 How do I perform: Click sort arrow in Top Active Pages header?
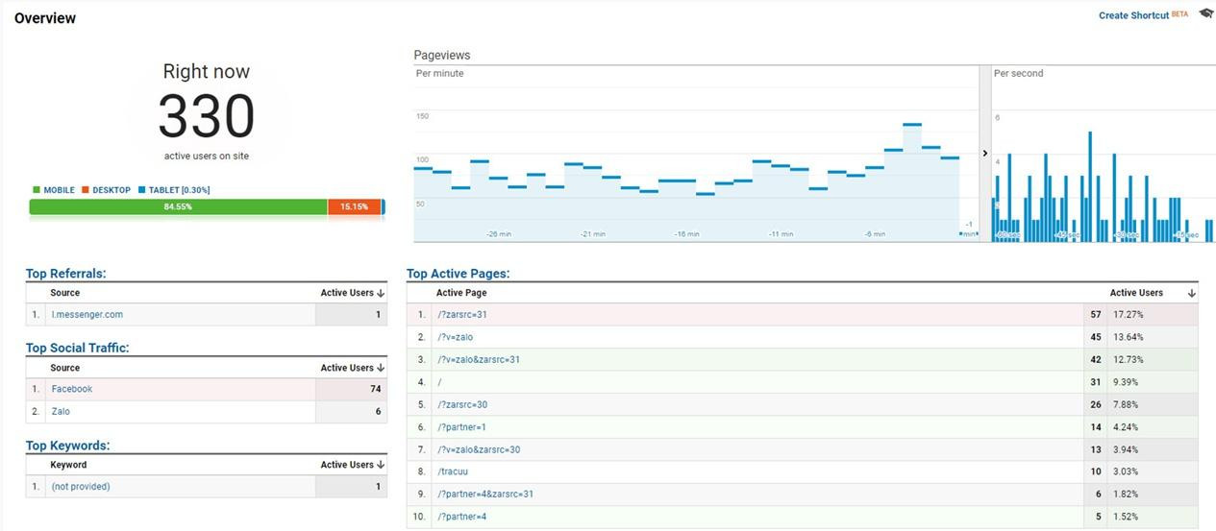click(1192, 293)
